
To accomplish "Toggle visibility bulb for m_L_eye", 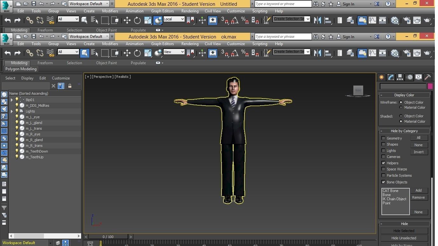I will tap(17, 117).
